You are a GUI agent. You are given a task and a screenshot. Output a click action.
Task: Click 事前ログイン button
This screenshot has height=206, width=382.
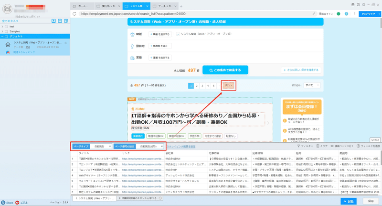(x=326, y=14)
